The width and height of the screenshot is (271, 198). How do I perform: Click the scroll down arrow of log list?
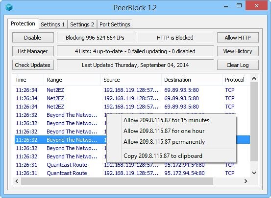[x=254, y=173]
